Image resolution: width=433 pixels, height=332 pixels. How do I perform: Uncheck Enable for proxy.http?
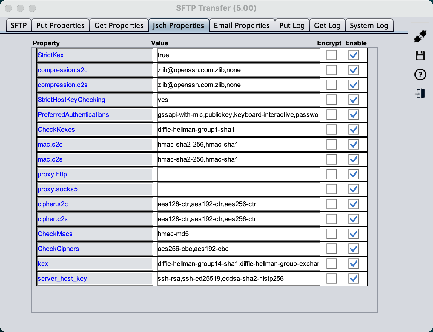(354, 174)
